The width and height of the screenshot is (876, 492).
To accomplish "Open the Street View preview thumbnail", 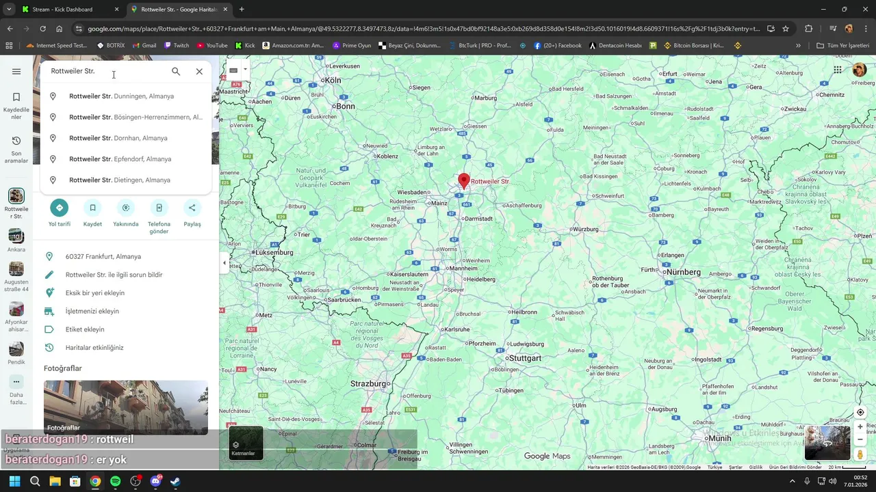I will coord(827,443).
